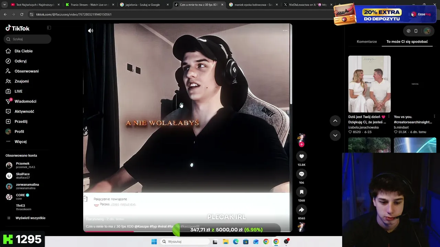
Task: Click the TikTok Szukaj search field
Action: 28,39
